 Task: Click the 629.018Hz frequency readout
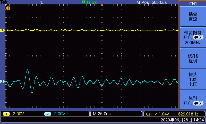point(188,114)
